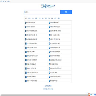The image size is (96, 96).
Task: Open the hot search entry ranked 10
Action: (55, 39)
